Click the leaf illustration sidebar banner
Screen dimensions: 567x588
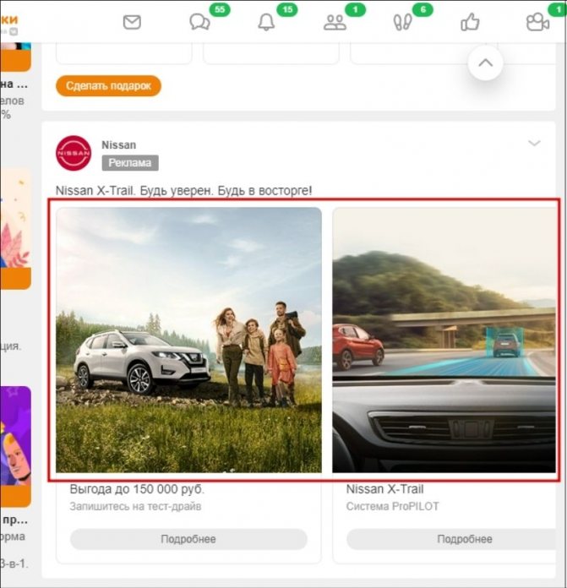click(x=15, y=229)
